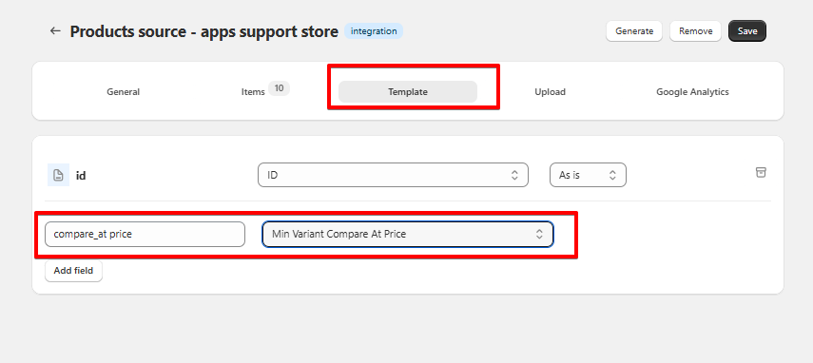
Task: Go to the Upload tab
Action: pyautogui.click(x=551, y=91)
